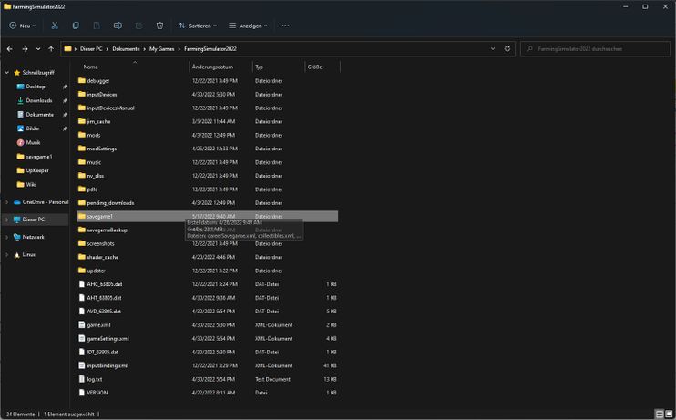Select the mods folder
The image size is (676, 420).
pos(94,135)
